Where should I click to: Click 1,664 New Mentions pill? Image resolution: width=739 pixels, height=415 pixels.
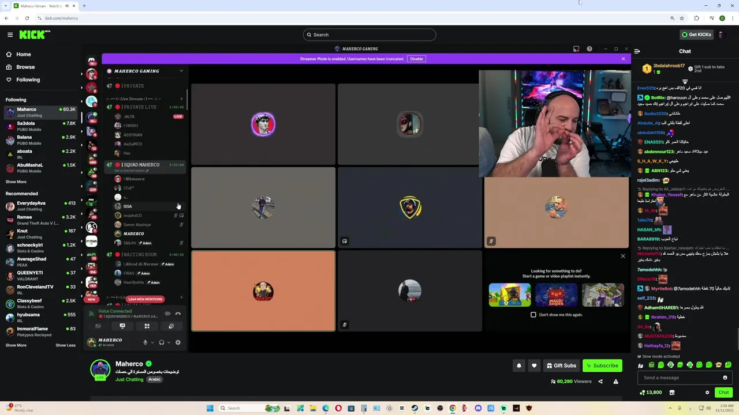(x=145, y=299)
